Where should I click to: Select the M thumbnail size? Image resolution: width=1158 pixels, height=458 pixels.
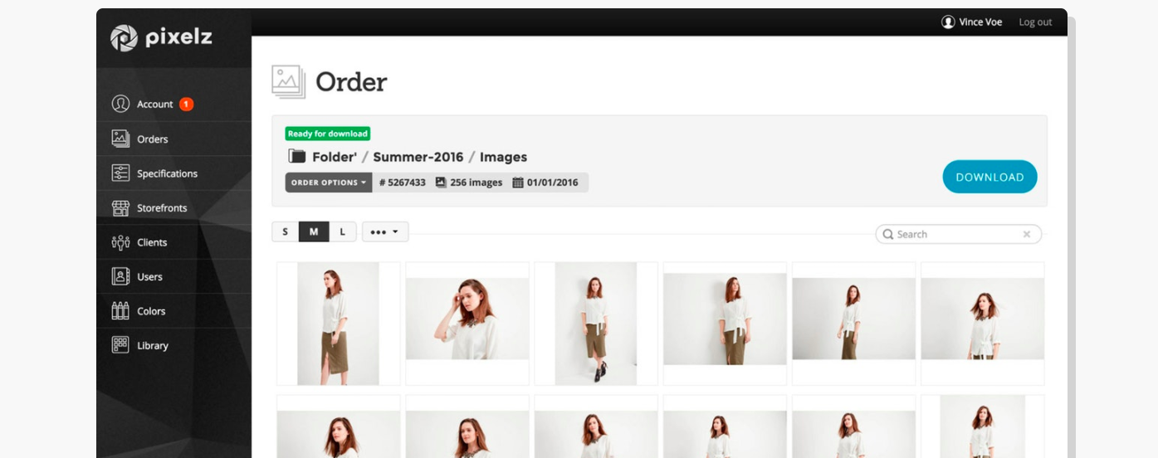(314, 231)
